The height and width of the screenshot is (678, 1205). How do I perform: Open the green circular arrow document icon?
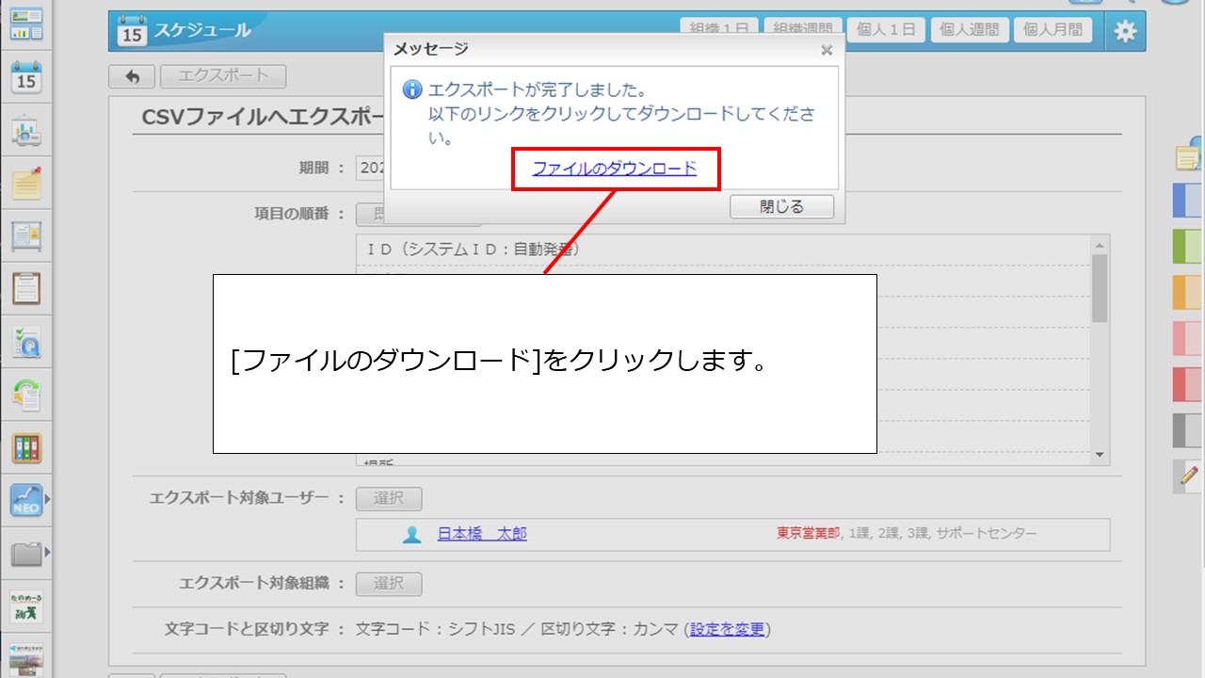[x=26, y=395]
